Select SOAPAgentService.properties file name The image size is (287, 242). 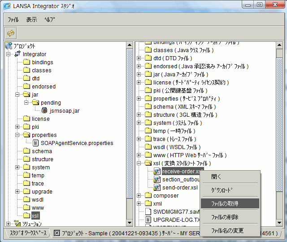[x=77, y=143]
